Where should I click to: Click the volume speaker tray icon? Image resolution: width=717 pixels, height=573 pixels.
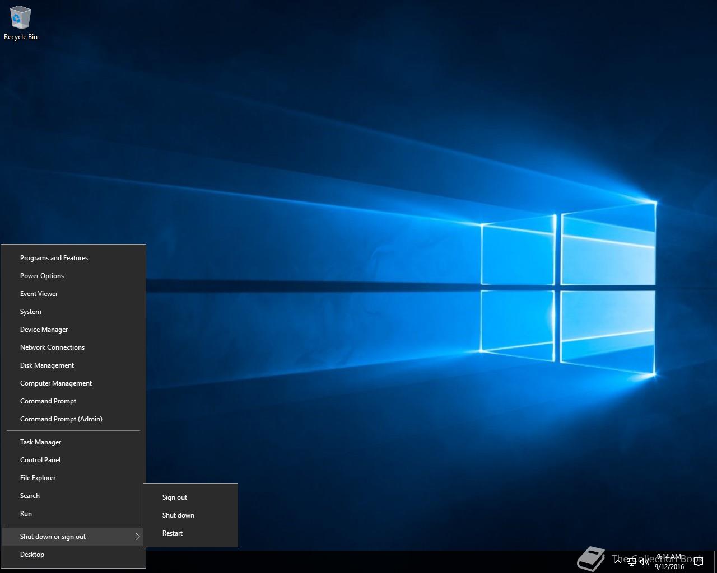(644, 562)
